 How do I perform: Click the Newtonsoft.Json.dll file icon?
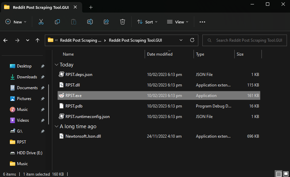(x=61, y=136)
